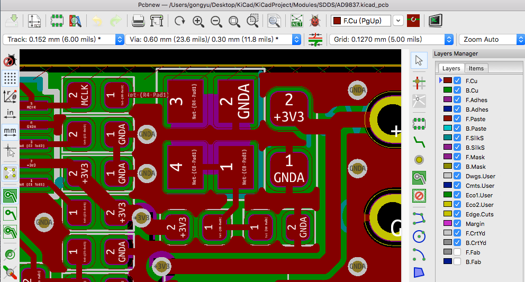525x282 pixels.
Task: Switch to the Items tab
Action: point(476,68)
